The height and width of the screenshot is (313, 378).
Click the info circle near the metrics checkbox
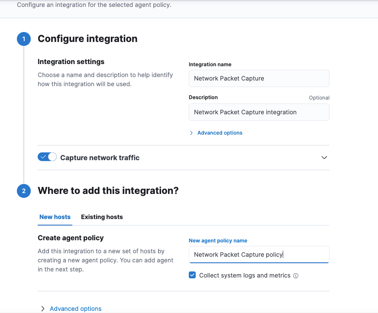(x=296, y=275)
